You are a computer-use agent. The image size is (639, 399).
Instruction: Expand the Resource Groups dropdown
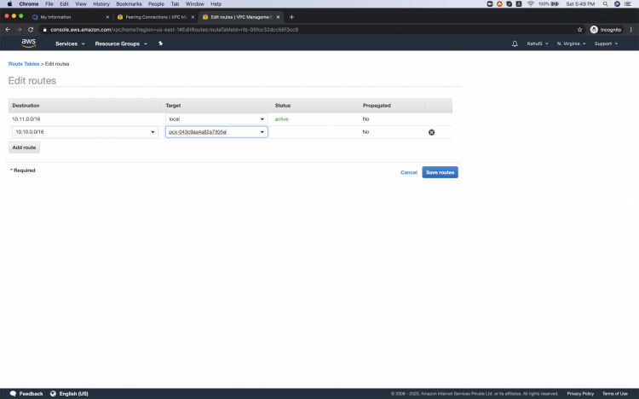[119, 43]
